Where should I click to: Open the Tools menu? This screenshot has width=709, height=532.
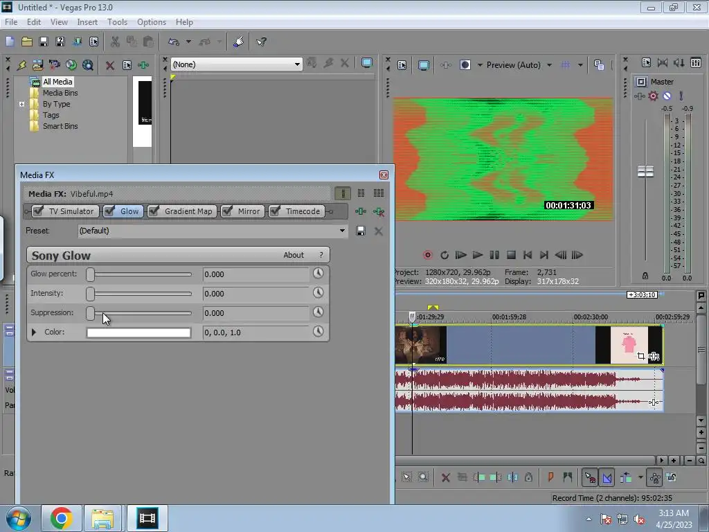tap(117, 21)
